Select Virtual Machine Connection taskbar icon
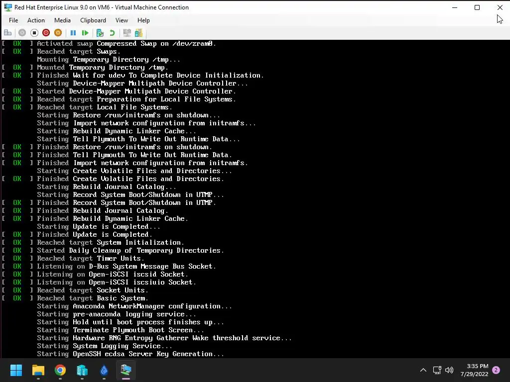 [x=126, y=370]
